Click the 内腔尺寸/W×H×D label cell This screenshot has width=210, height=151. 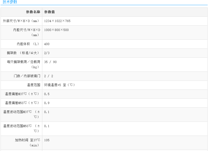pyautogui.click(x=27, y=32)
